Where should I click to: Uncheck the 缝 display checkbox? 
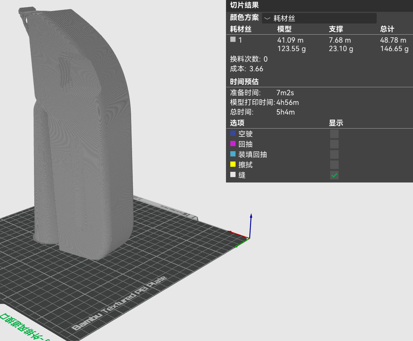[334, 175]
